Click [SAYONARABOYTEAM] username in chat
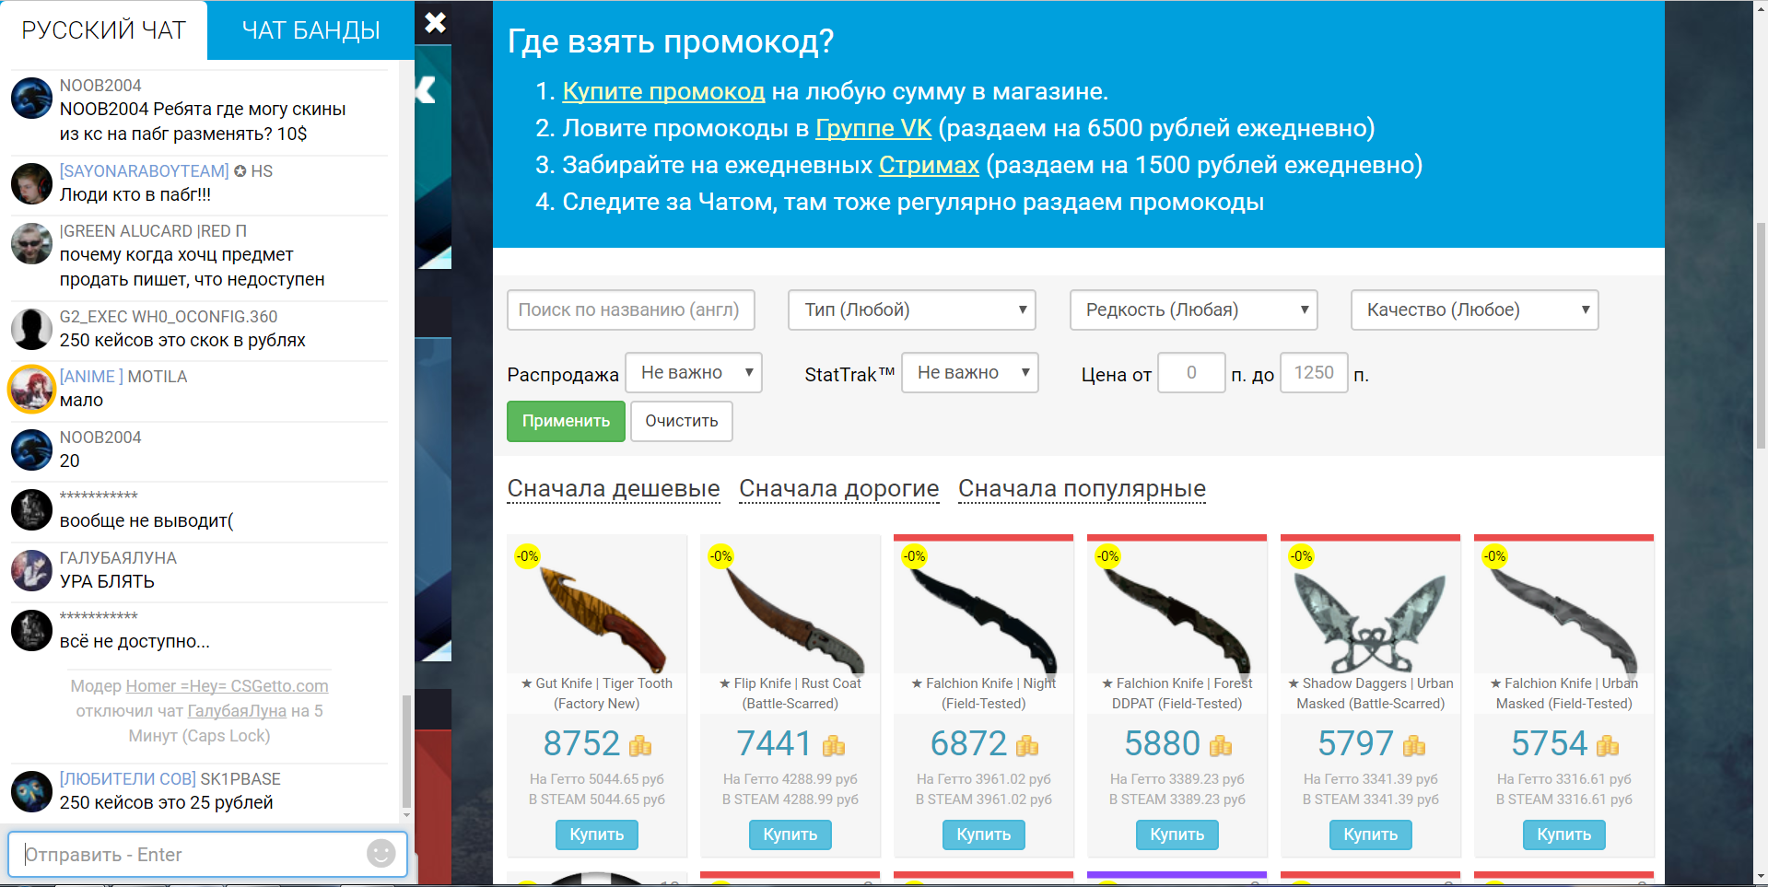1768x887 pixels. click(x=145, y=171)
